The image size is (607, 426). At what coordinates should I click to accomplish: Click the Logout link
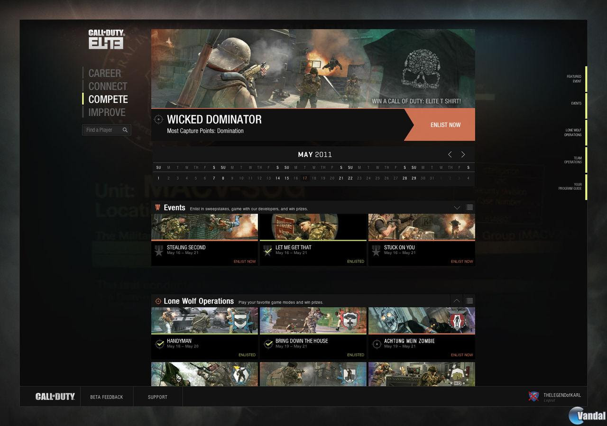point(549,401)
